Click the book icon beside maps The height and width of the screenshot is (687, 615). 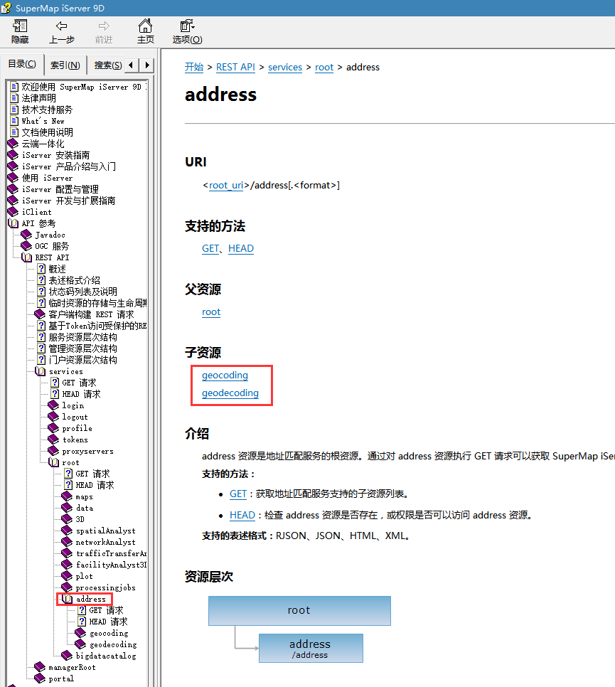click(x=67, y=496)
